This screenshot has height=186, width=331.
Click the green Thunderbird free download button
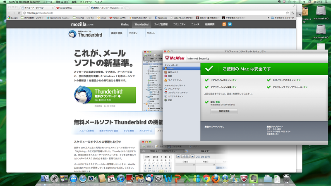pyautogui.click(x=105, y=95)
